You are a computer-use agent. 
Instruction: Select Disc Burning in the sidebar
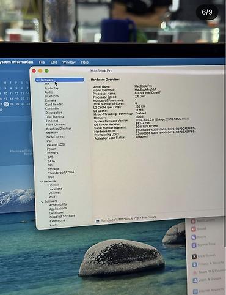click(54, 117)
